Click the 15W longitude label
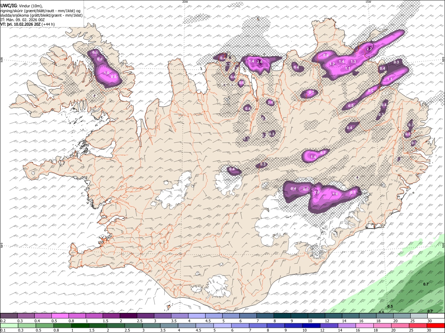Viewport: 445px width, 333px height. tap(368, 2)
